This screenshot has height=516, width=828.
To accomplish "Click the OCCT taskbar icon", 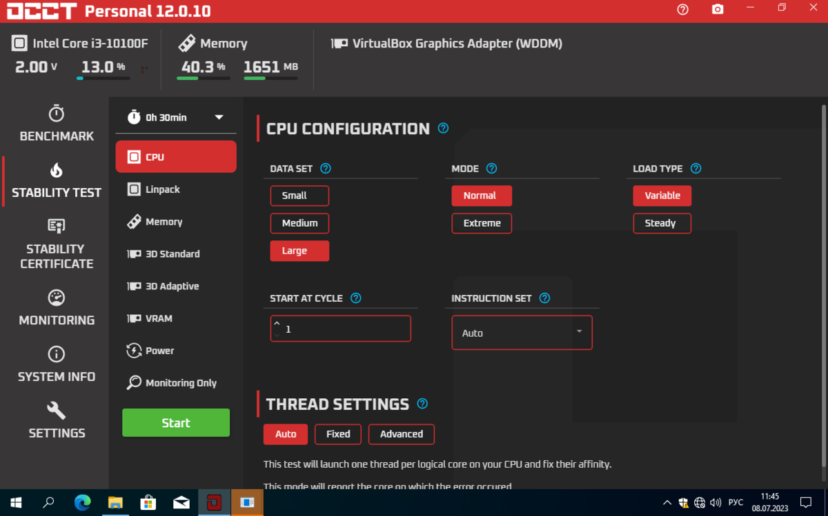I will (x=214, y=503).
